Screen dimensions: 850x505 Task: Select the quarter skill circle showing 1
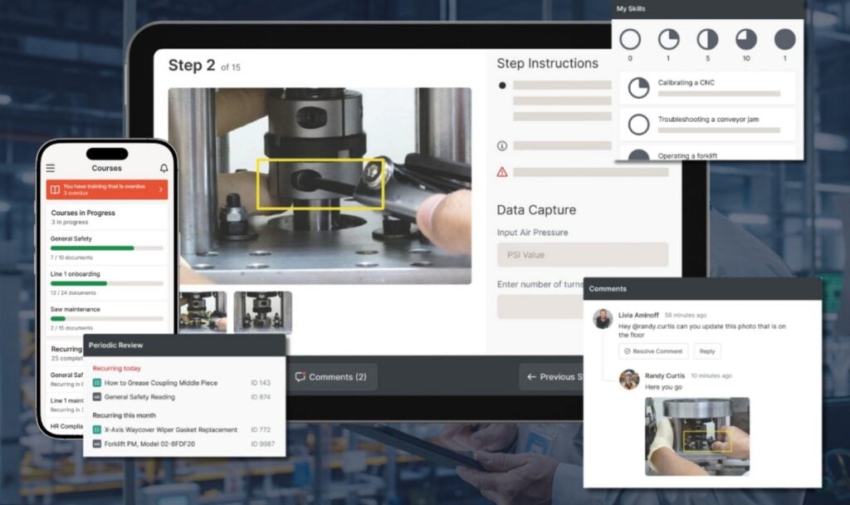668,40
